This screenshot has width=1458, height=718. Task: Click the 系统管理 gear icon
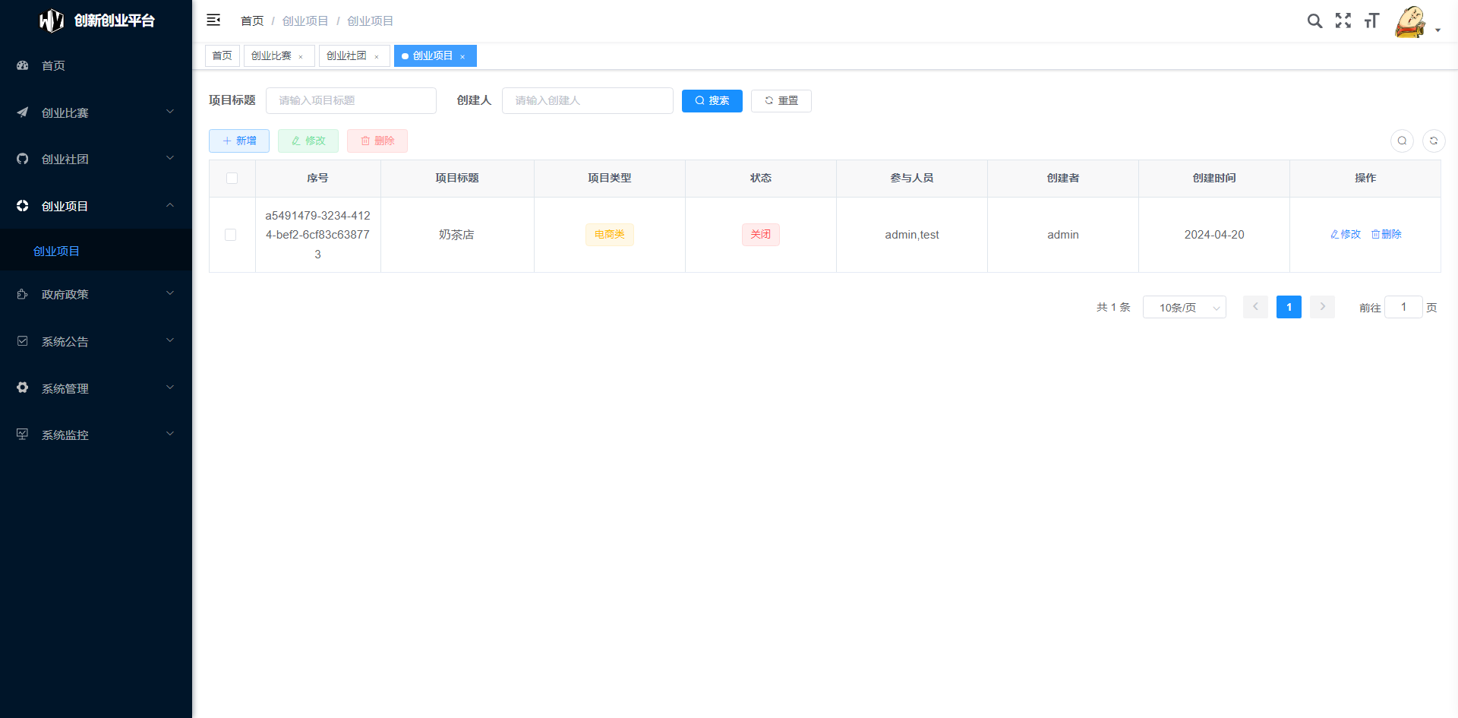[x=23, y=387]
